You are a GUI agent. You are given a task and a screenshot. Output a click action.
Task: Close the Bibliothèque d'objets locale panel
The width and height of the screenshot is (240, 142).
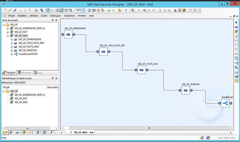[x=56, y=78]
